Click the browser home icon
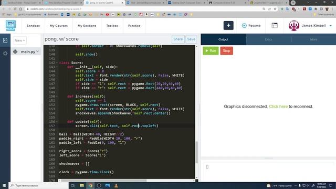The height and width of the screenshot is (189, 336). click(20, 9)
